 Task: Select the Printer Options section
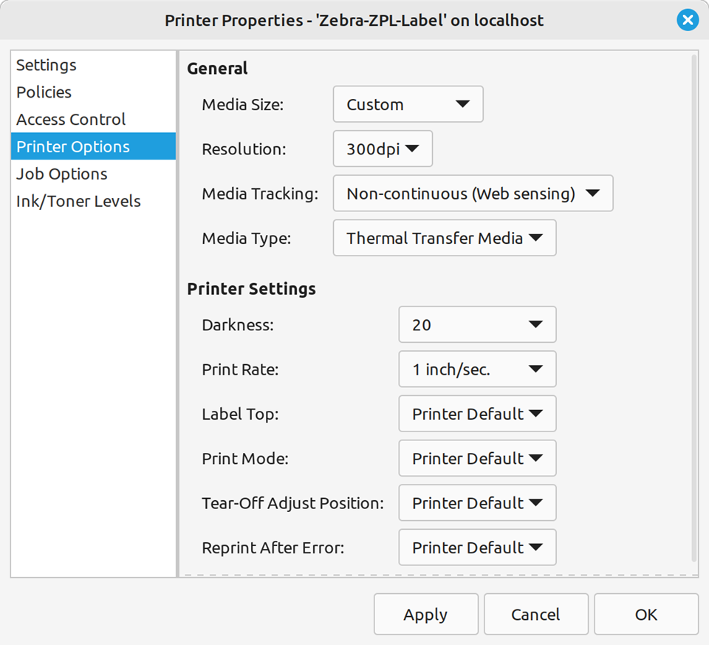tap(73, 146)
